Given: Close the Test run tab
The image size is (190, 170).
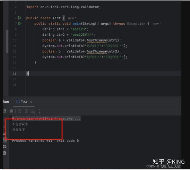Looking at the screenshot, I should coord(31,102).
